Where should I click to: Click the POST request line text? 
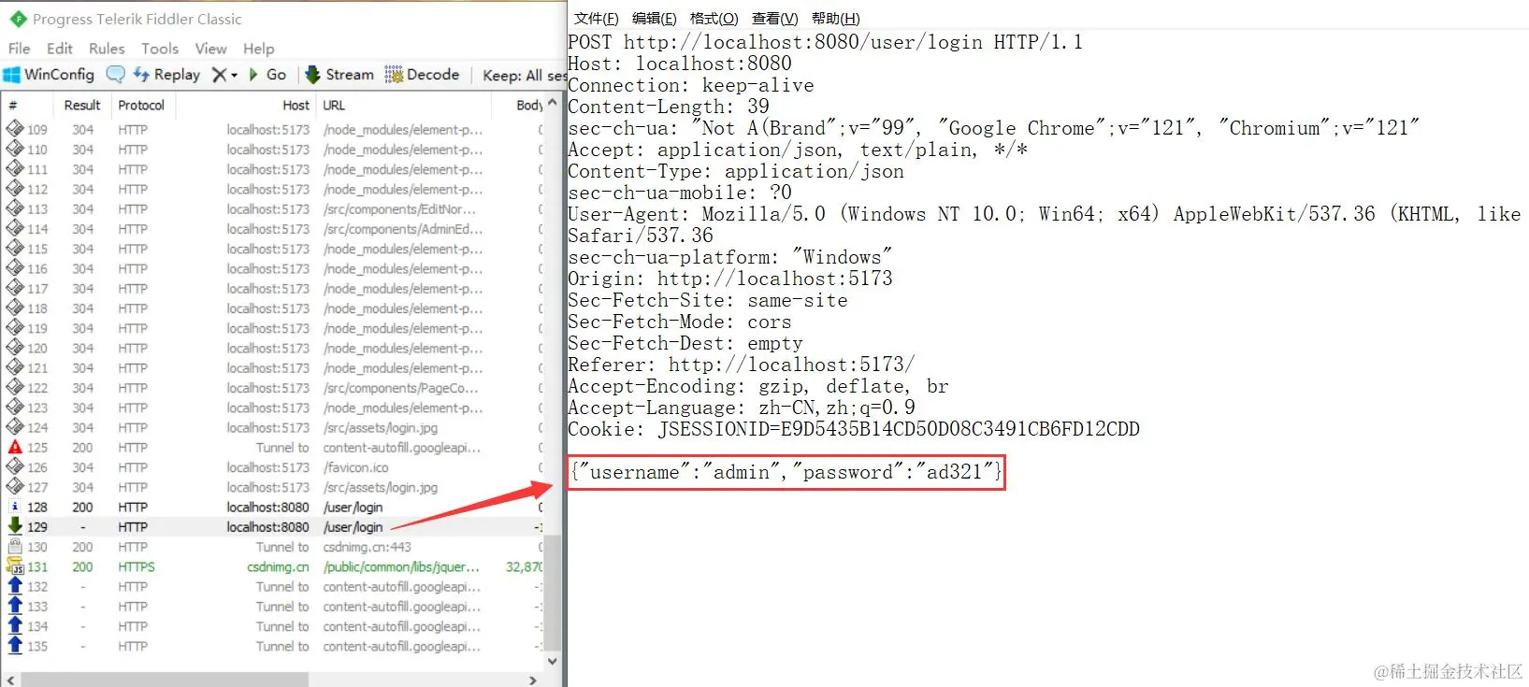pyautogui.click(x=825, y=42)
